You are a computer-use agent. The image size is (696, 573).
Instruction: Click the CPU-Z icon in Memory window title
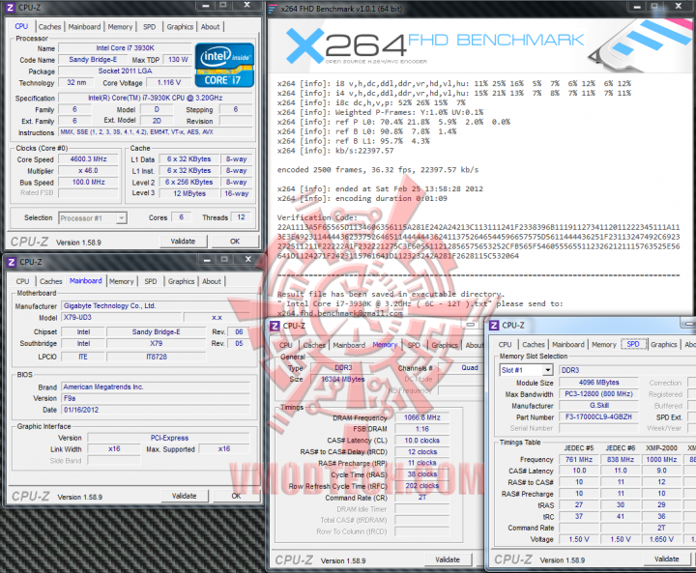point(275,326)
